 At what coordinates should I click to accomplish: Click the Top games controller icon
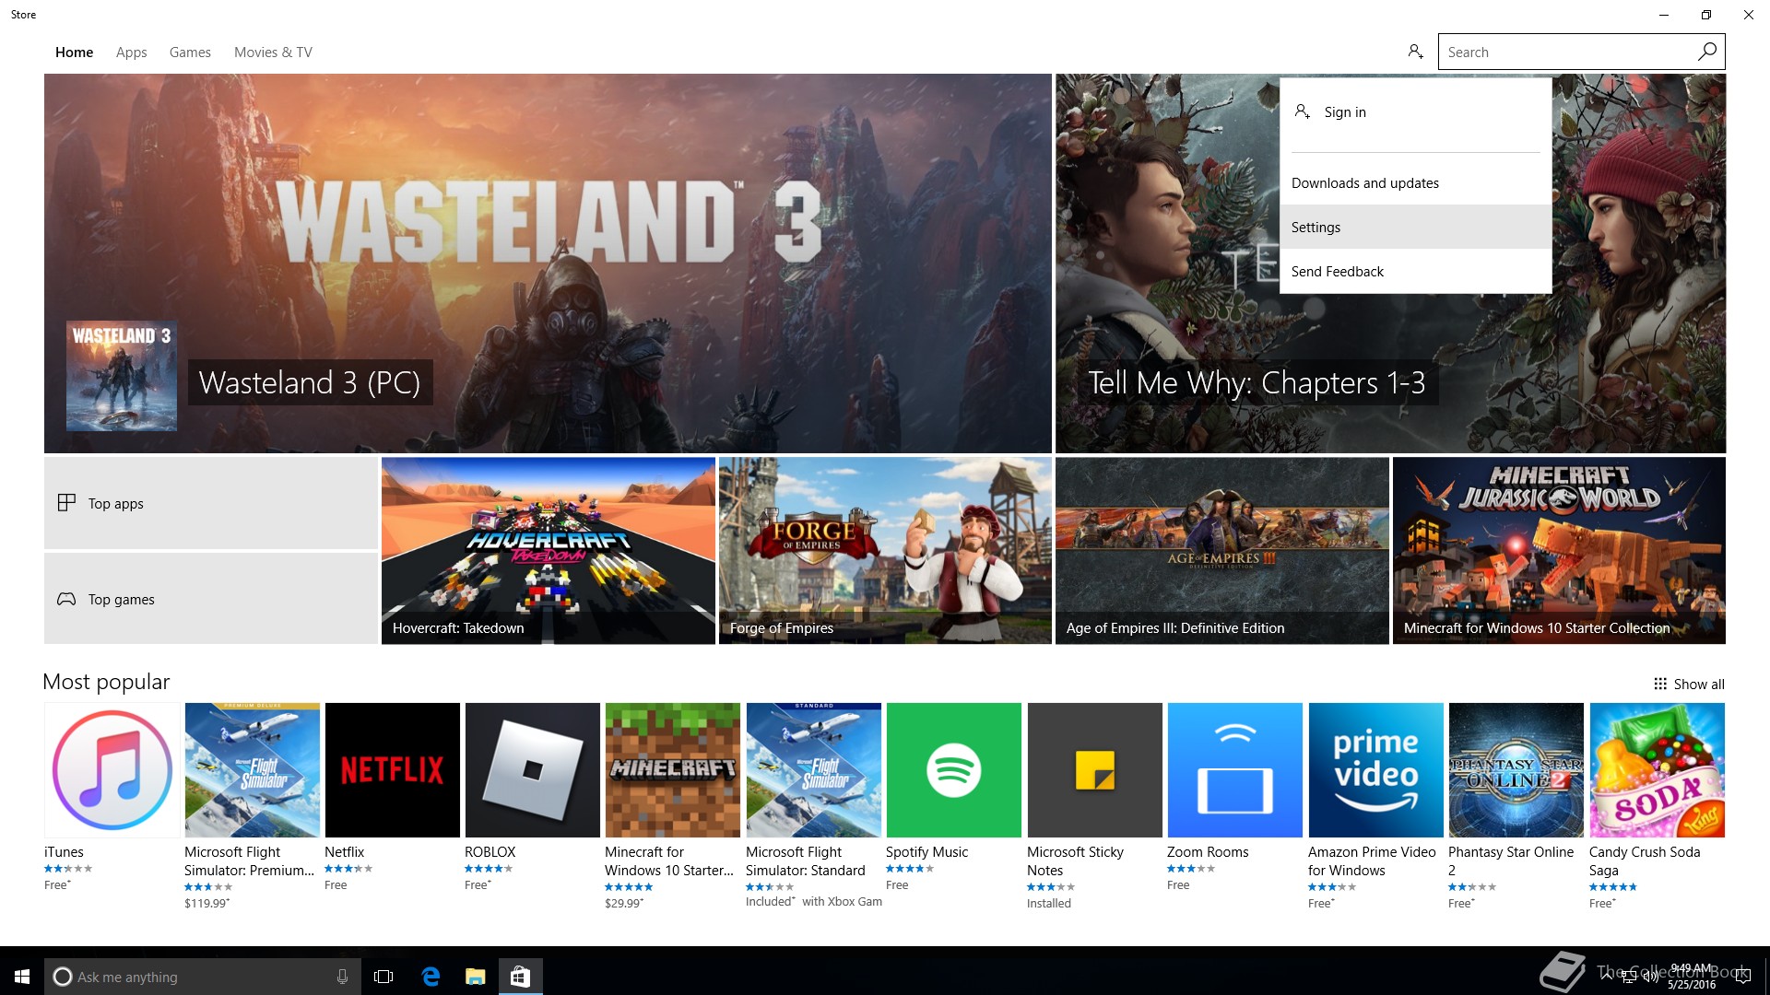pyautogui.click(x=66, y=599)
